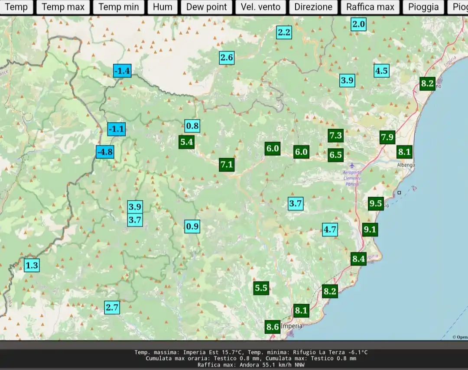This screenshot has width=468, height=370.
Task: Switch to the Temp max view
Action: coord(63,7)
